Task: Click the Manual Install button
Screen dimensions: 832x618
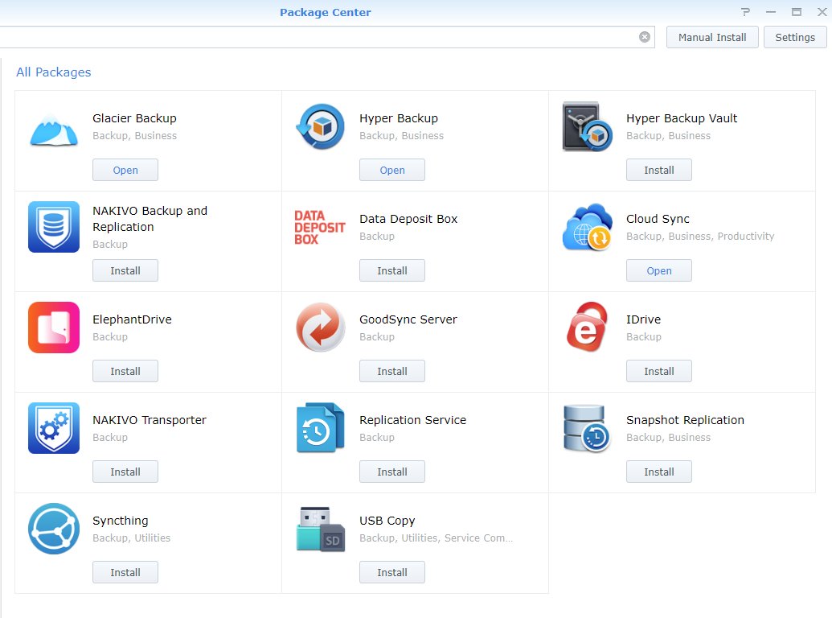Action: point(712,37)
